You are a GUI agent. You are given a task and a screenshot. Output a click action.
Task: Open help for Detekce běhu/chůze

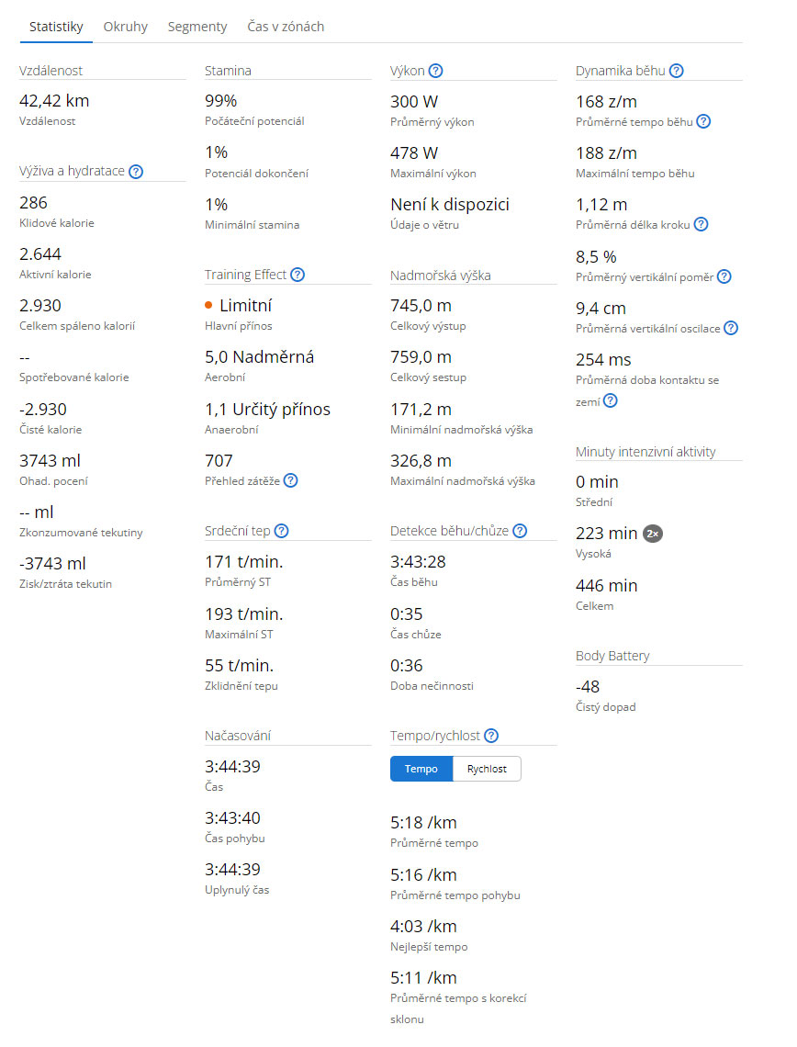(520, 531)
